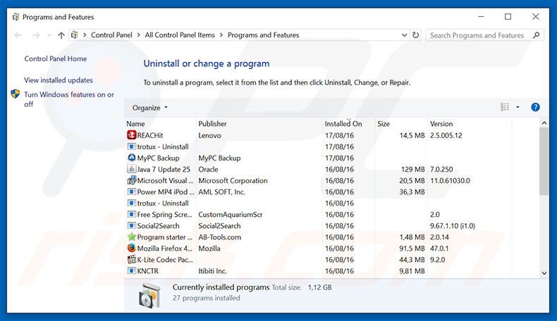Click the Itibiti Inc. publisher cell
The height and width of the screenshot is (321, 557).
point(212,271)
